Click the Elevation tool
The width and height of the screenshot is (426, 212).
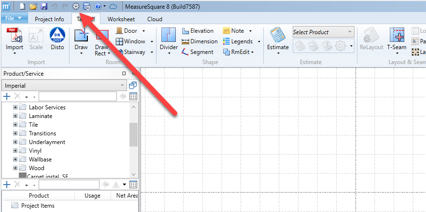(198, 31)
